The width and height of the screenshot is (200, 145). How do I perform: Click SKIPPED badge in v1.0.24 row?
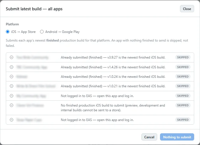click(183, 76)
